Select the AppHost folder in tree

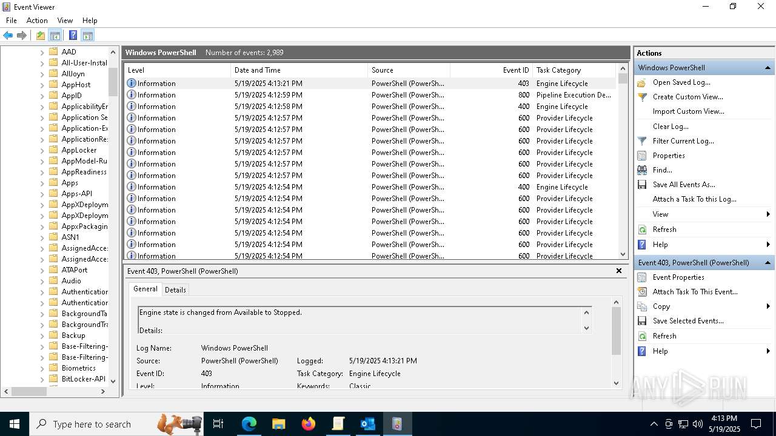tap(76, 85)
